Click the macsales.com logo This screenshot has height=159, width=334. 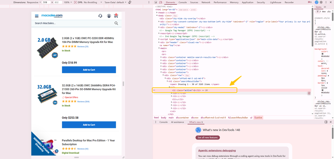tap(52, 16)
